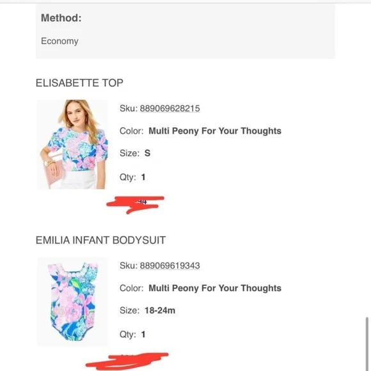Image resolution: width=371 pixels, height=371 pixels.
Task: Click the Color label of the Elisabette Top
Action: click(x=132, y=131)
